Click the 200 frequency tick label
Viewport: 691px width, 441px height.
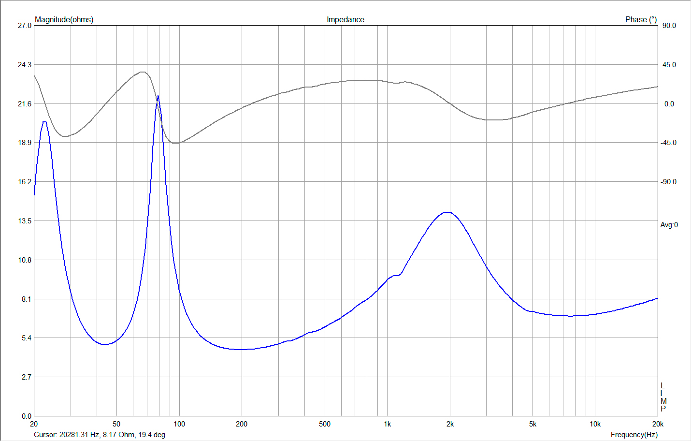coord(242,424)
